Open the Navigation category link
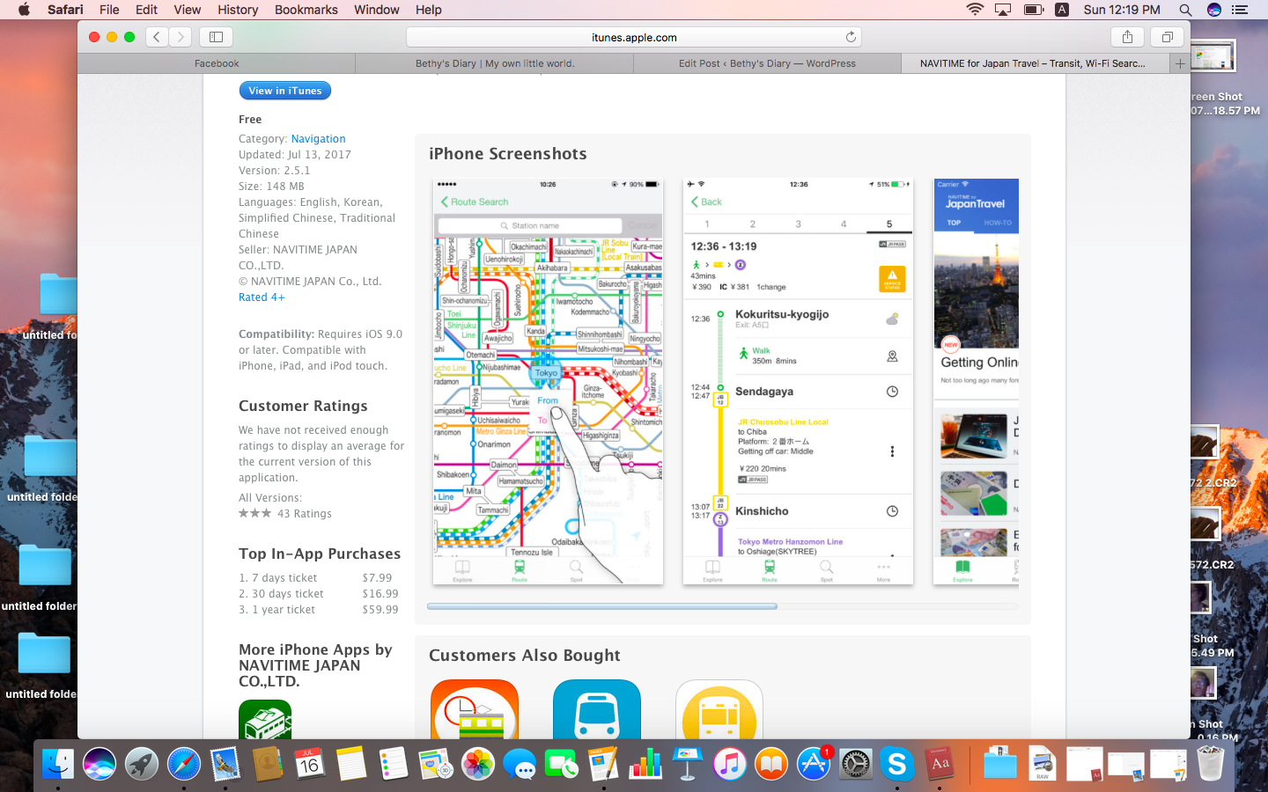Screen dimensions: 1268x792 [x=318, y=139]
